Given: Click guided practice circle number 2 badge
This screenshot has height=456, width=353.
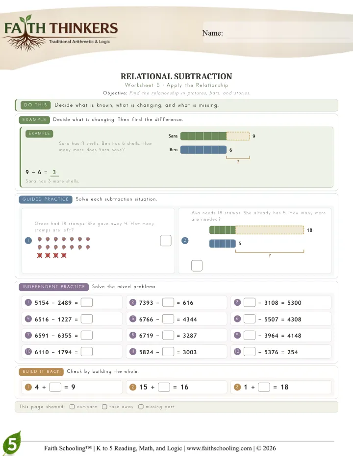Looking at the screenshot, I should (185, 241).
